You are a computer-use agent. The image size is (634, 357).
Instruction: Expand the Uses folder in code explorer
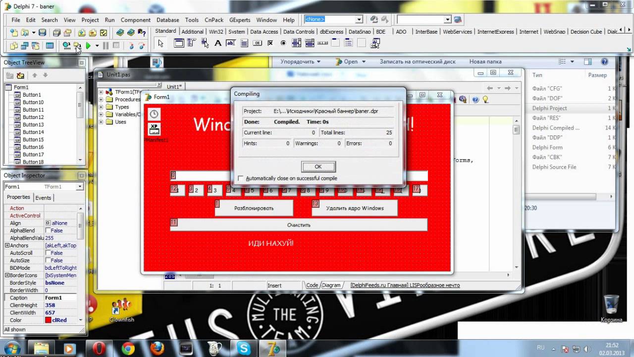pyautogui.click(x=101, y=122)
